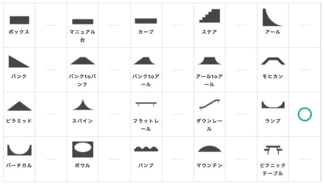Click the teal circle next to ランプ

tap(305, 114)
